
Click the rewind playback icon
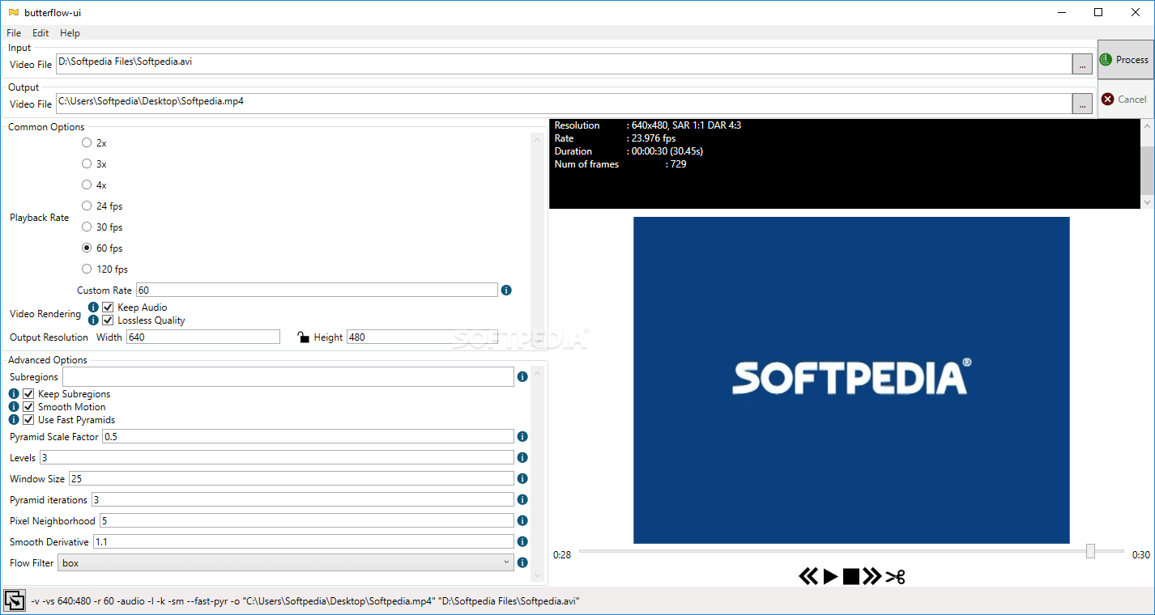pyautogui.click(x=808, y=576)
